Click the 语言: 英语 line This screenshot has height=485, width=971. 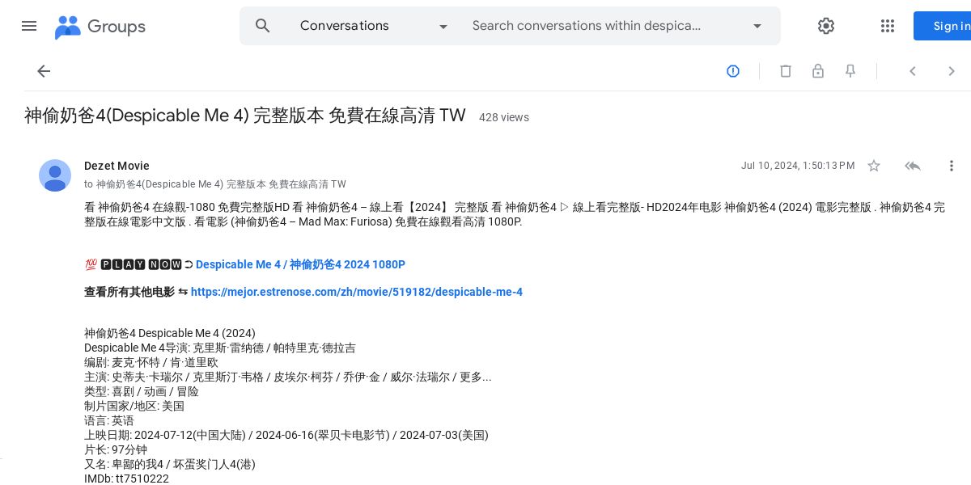tap(109, 420)
